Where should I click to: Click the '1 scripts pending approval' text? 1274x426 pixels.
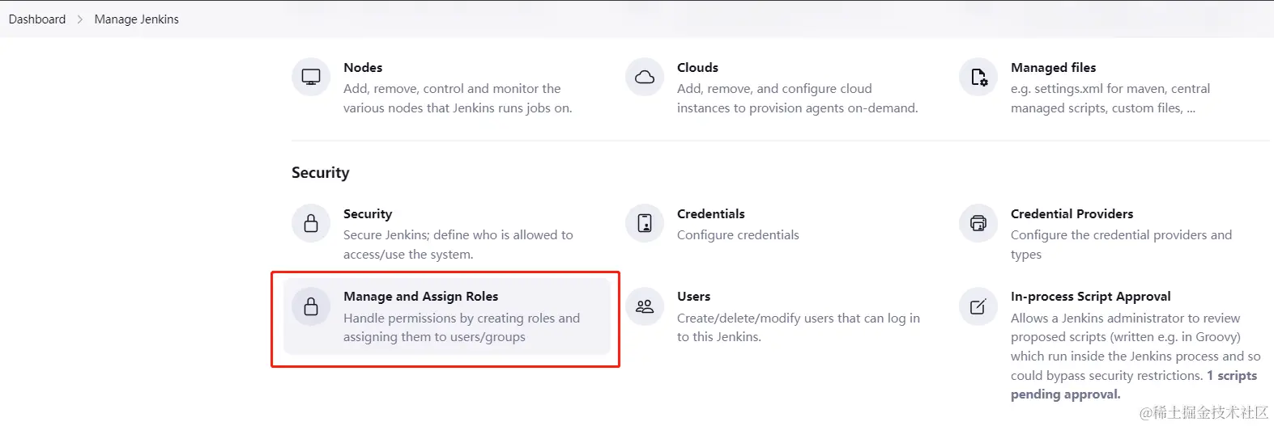coord(1134,385)
